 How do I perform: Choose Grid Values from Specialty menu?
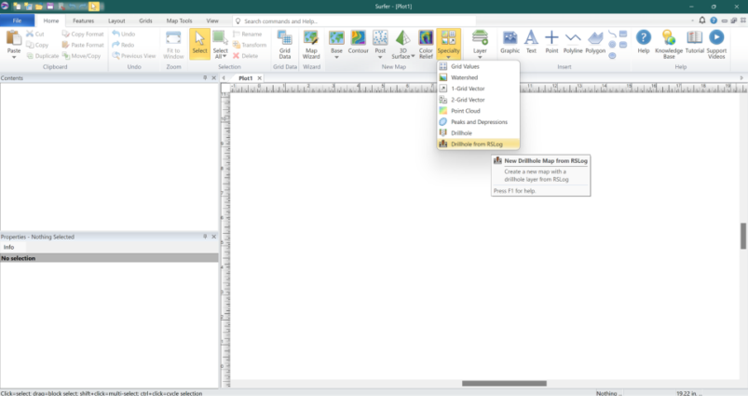478,66
